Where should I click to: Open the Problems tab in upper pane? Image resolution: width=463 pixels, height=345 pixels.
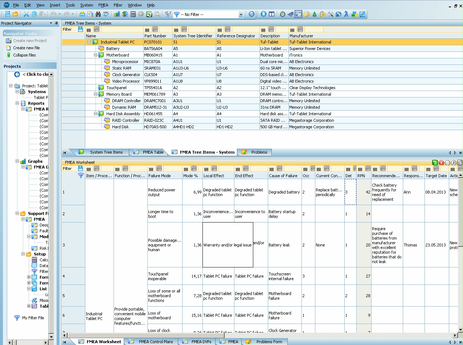pos(259,152)
